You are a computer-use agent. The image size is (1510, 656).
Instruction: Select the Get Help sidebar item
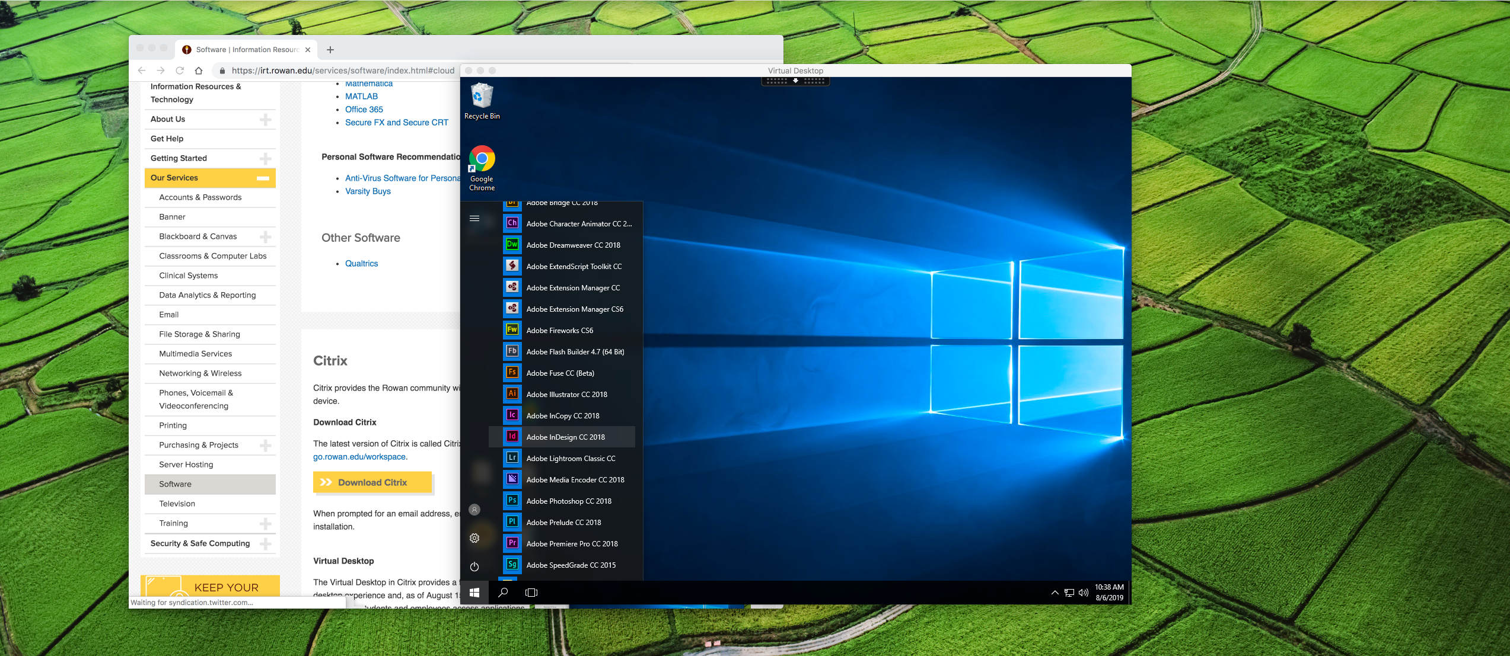tap(210, 139)
